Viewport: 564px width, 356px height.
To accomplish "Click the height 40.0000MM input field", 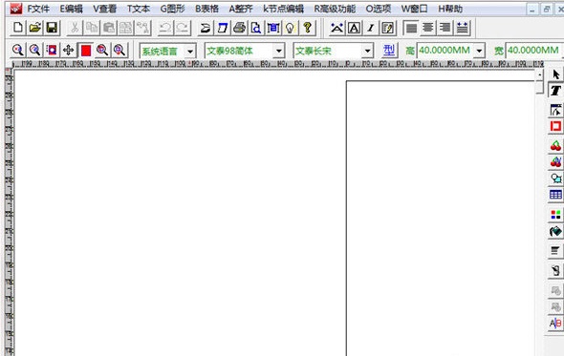I will pos(445,51).
